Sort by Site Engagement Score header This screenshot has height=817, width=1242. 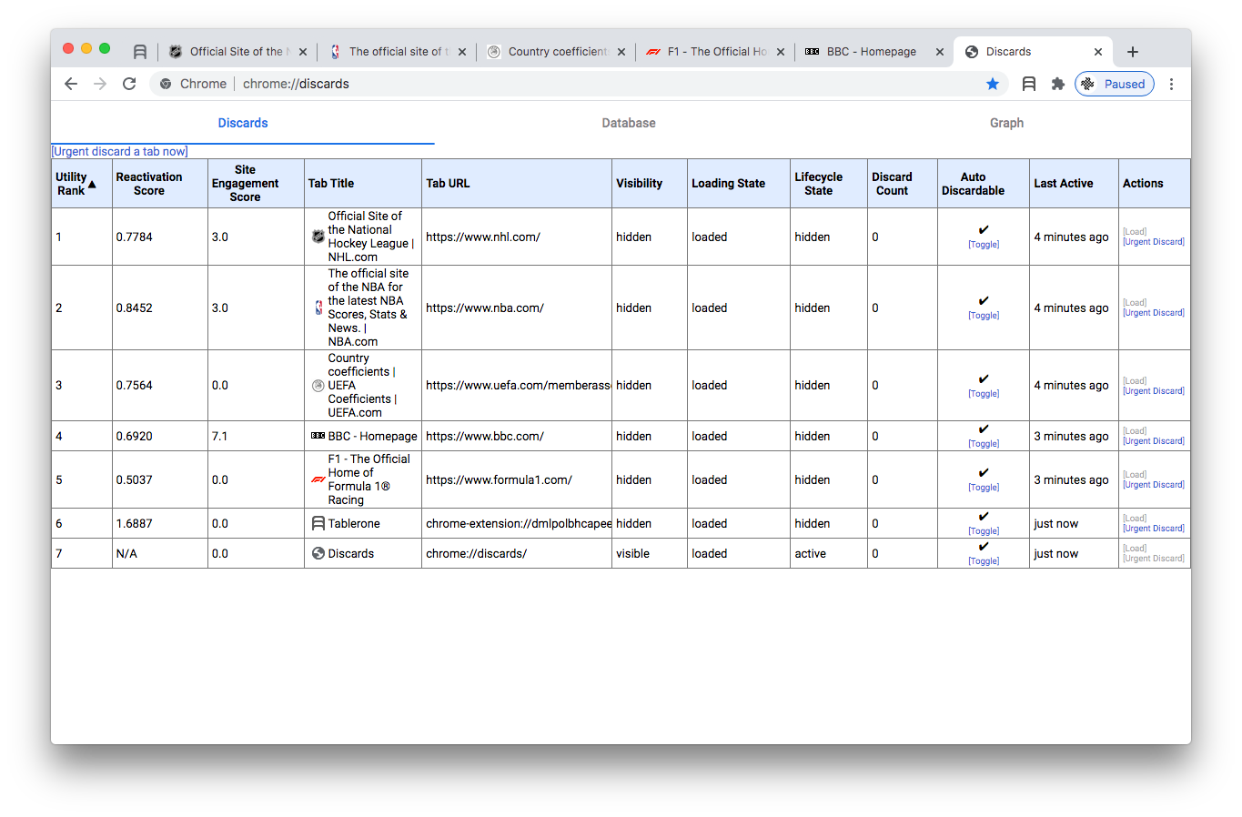point(256,184)
